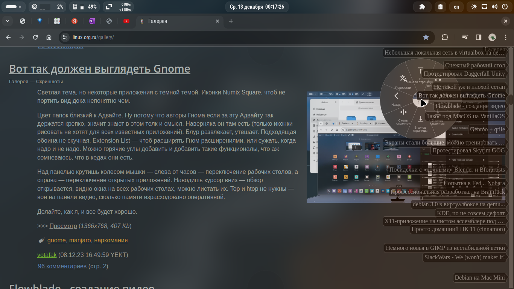The image size is (514, 289).
Task: Jump to Протестировал Skyrim GOG outline label
Action: point(468,150)
